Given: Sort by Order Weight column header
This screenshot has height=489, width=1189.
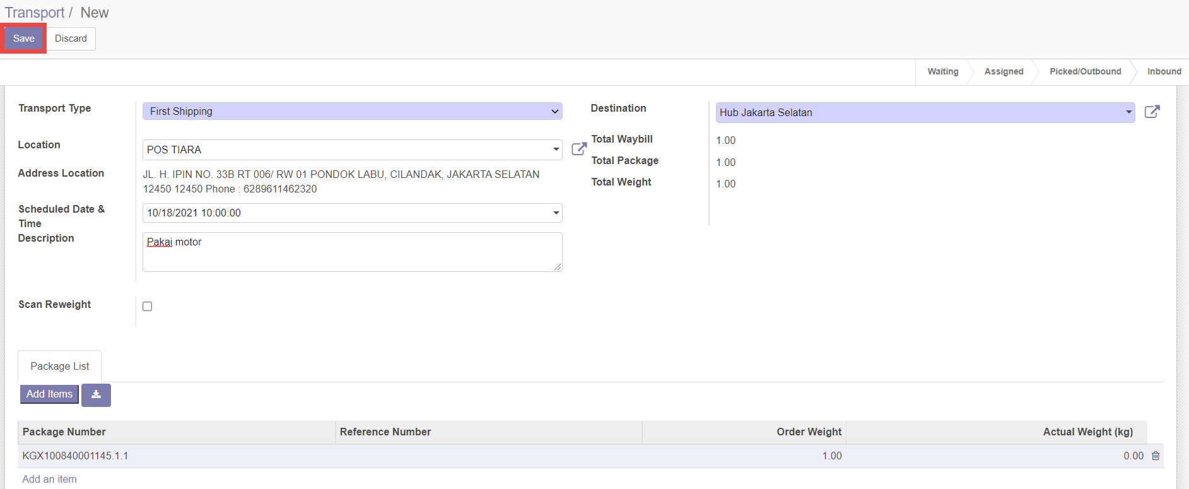Looking at the screenshot, I should [x=744, y=432].
